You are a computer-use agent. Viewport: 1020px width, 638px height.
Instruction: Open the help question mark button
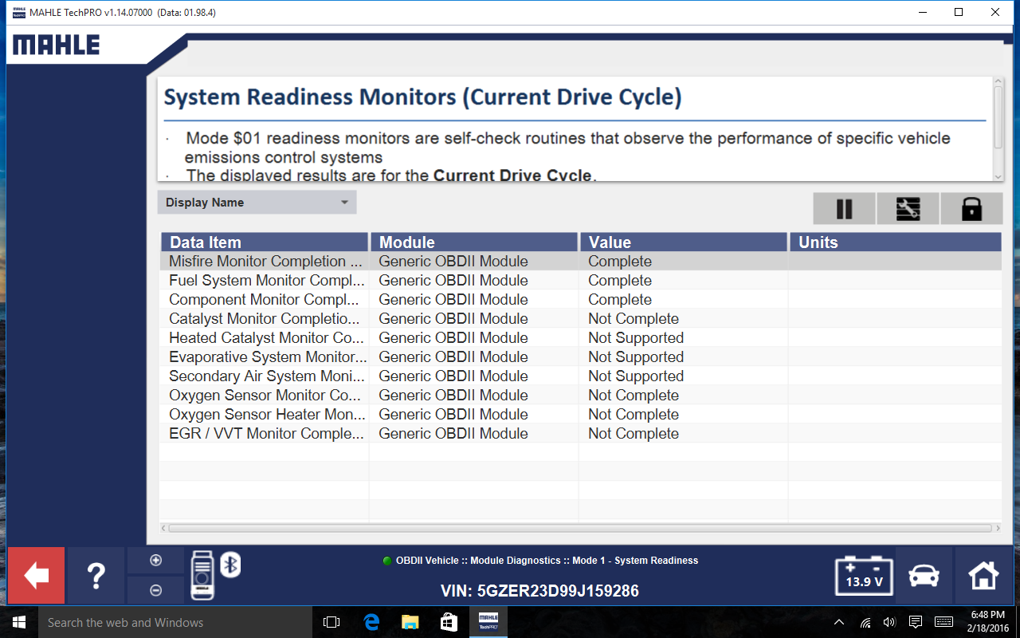[96, 575]
